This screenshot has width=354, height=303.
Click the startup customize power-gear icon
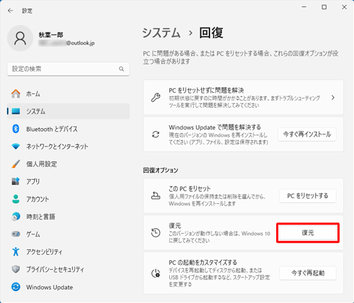[x=156, y=273]
